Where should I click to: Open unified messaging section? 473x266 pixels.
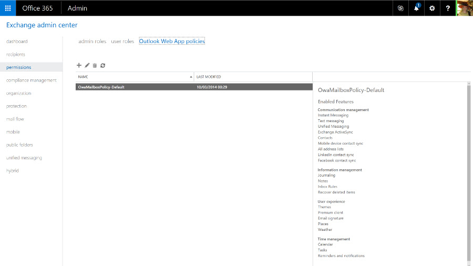[x=24, y=158]
